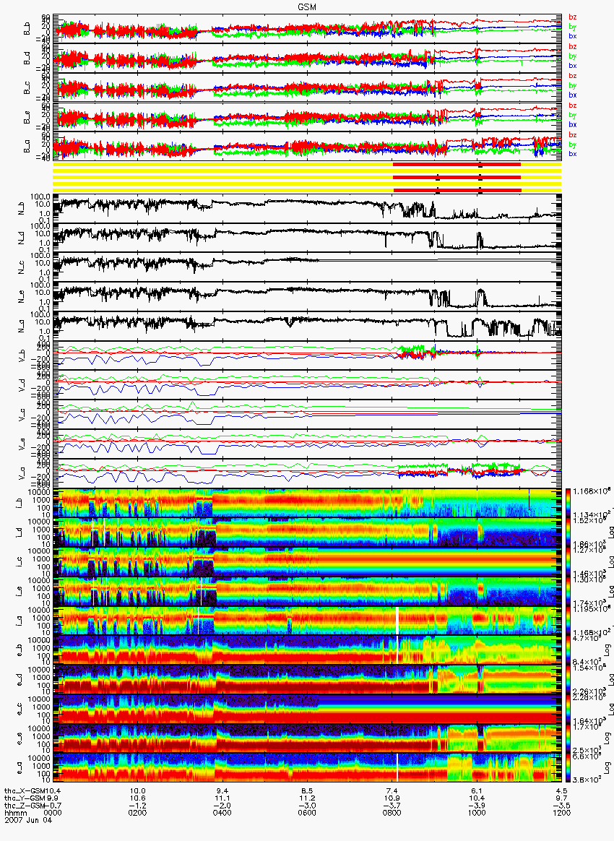614x841 pixels.
Task: Click the bx legend entry of B_a panel
Action: click(x=573, y=154)
